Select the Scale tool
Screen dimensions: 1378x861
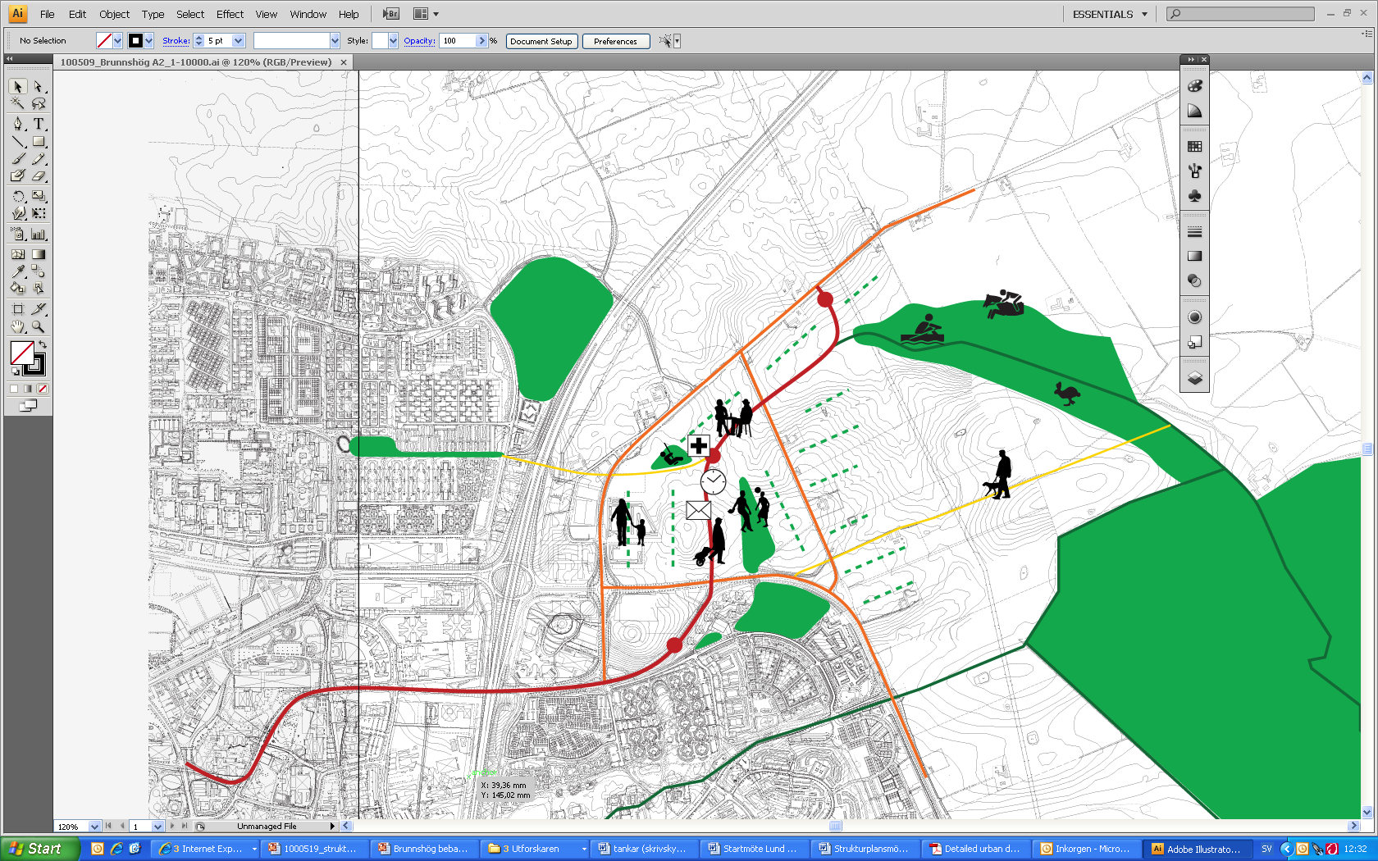coord(38,196)
